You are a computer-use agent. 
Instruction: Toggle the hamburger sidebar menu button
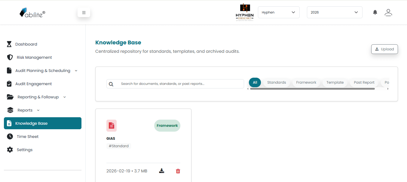tap(84, 13)
